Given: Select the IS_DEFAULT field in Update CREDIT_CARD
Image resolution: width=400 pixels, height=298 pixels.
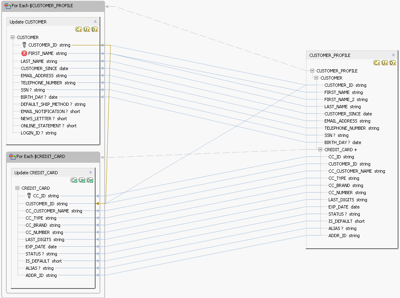Looking at the screenshot, I should coord(44,261).
